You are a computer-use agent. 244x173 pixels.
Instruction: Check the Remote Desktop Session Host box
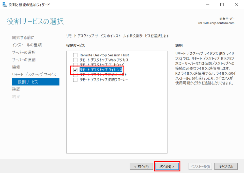click(75, 55)
